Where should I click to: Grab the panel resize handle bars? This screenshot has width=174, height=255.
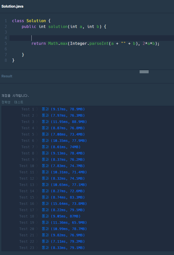point(144,72)
